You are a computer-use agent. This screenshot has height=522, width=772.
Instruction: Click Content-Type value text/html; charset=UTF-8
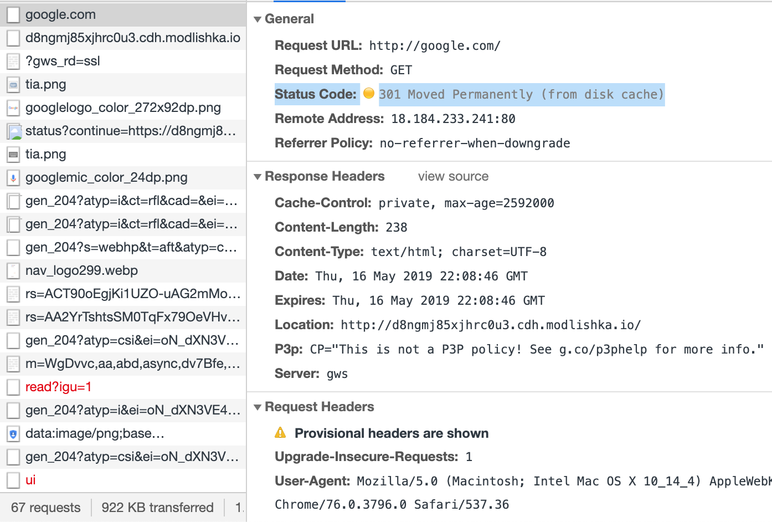tap(459, 252)
